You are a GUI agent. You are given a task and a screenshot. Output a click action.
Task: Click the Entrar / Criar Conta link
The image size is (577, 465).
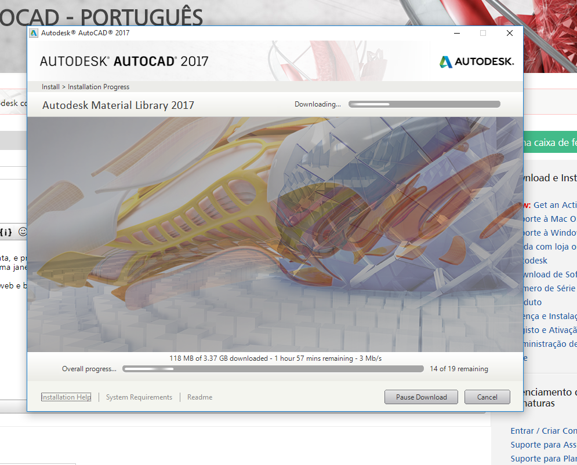tap(543, 431)
